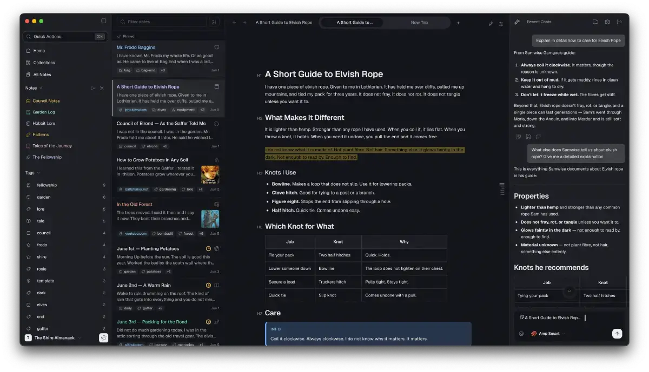Expand the +3 tags on Mr. Frodo note
The image size is (649, 372).
click(x=163, y=70)
